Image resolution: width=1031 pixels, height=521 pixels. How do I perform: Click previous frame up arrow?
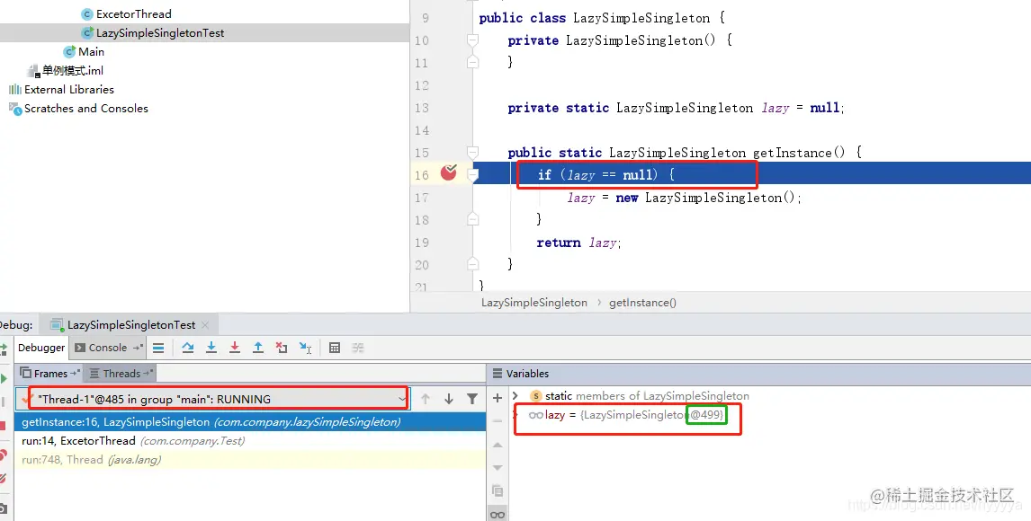426,399
